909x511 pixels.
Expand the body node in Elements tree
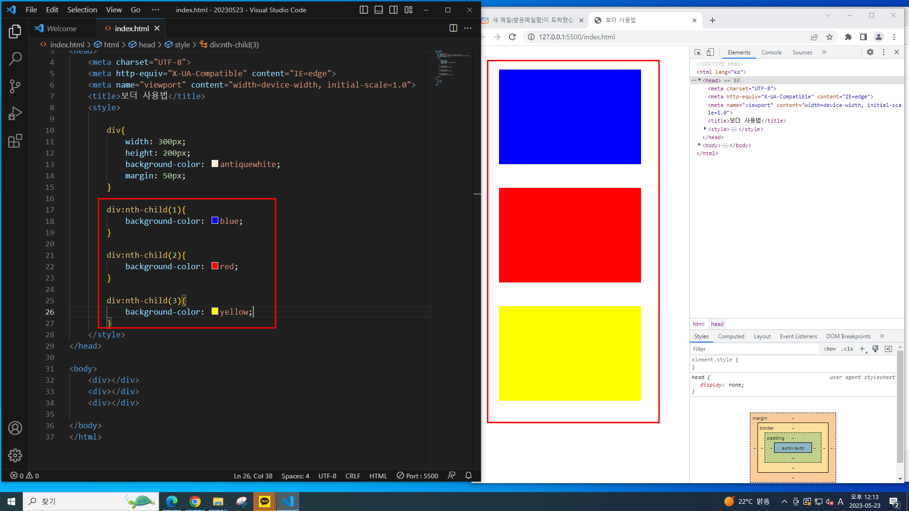tap(699, 145)
